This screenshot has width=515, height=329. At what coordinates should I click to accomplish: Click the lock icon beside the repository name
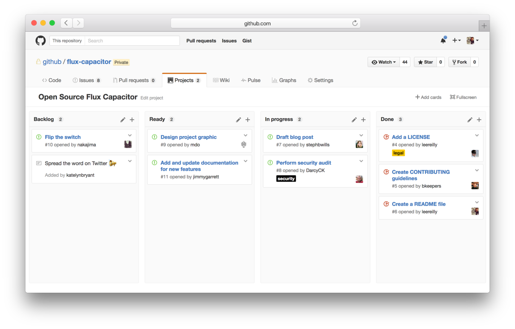[x=38, y=62]
